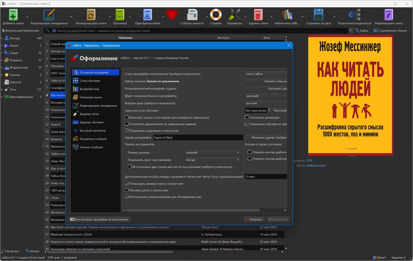
Task: Click the dialog's horizontal scrollbar
Action: tap(193, 210)
